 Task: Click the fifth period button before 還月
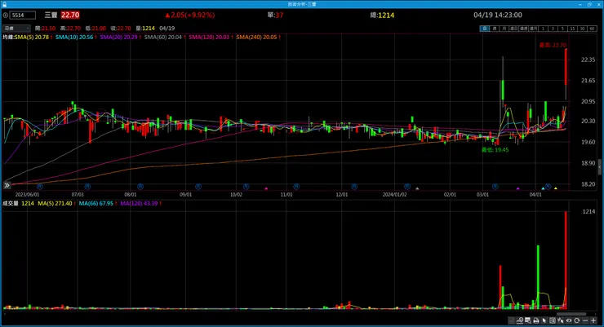[523, 29]
